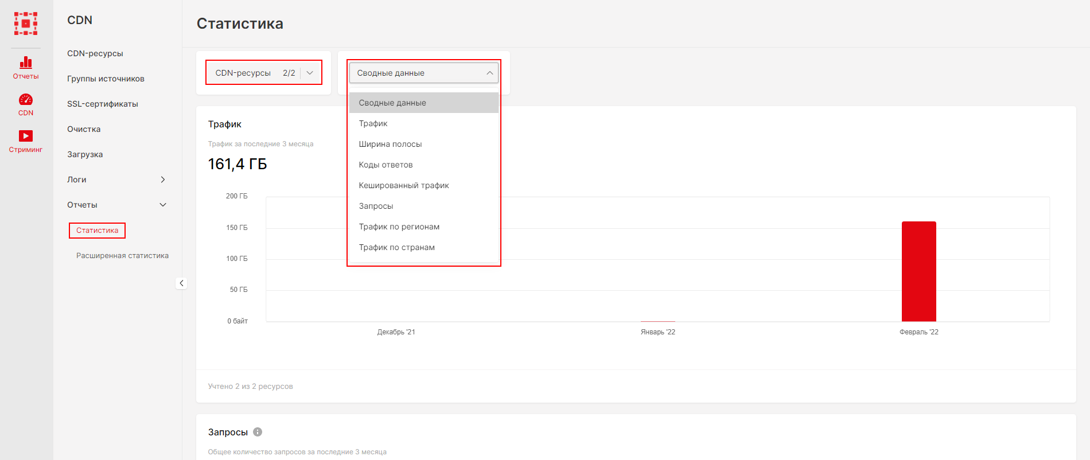Screen dimensions: 1090x460
Task: Pick Коды ответов in the list
Action: [x=386, y=165]
